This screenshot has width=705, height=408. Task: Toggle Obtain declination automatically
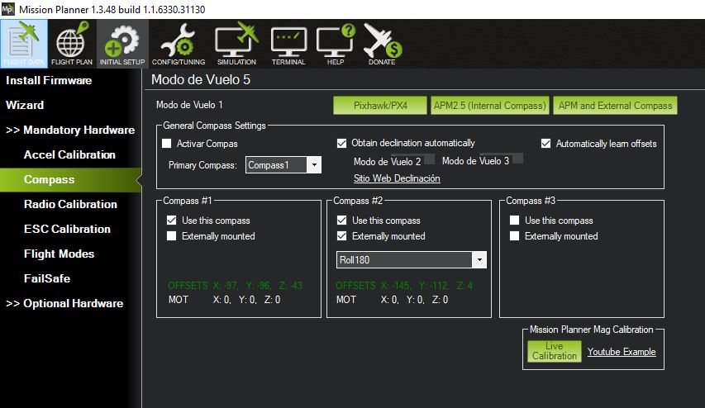pos(342,143)
